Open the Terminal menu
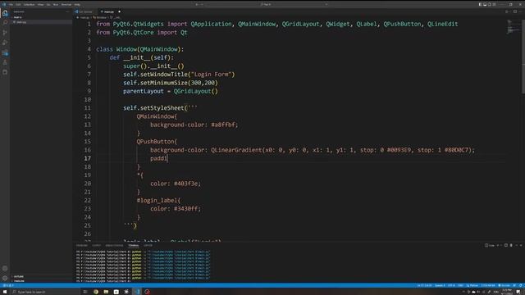 pos(66,4)
